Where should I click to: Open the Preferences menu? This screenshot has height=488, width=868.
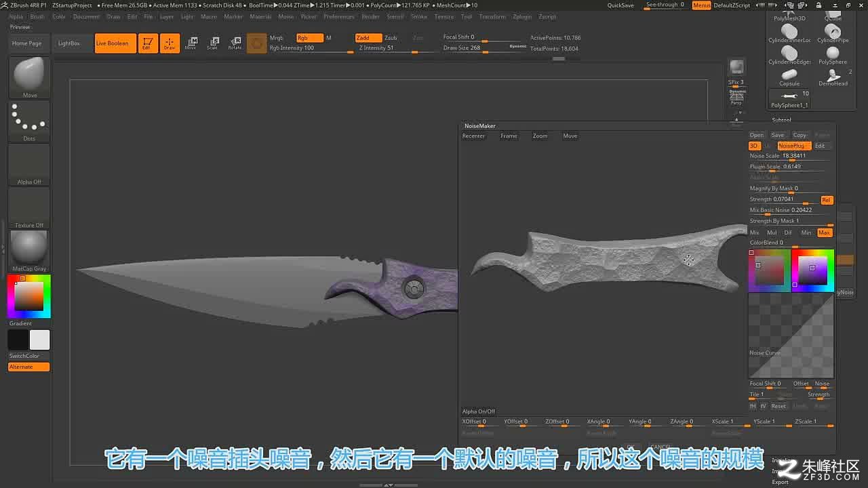pyautogui.click(x=339, y=16)
